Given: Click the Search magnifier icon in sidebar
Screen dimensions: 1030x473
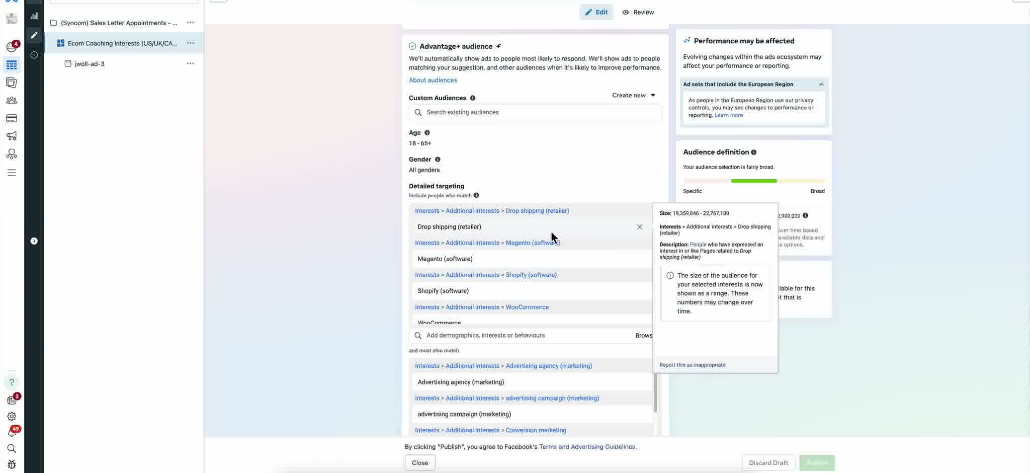Looking at the screenshot, I should pos(12,448).
